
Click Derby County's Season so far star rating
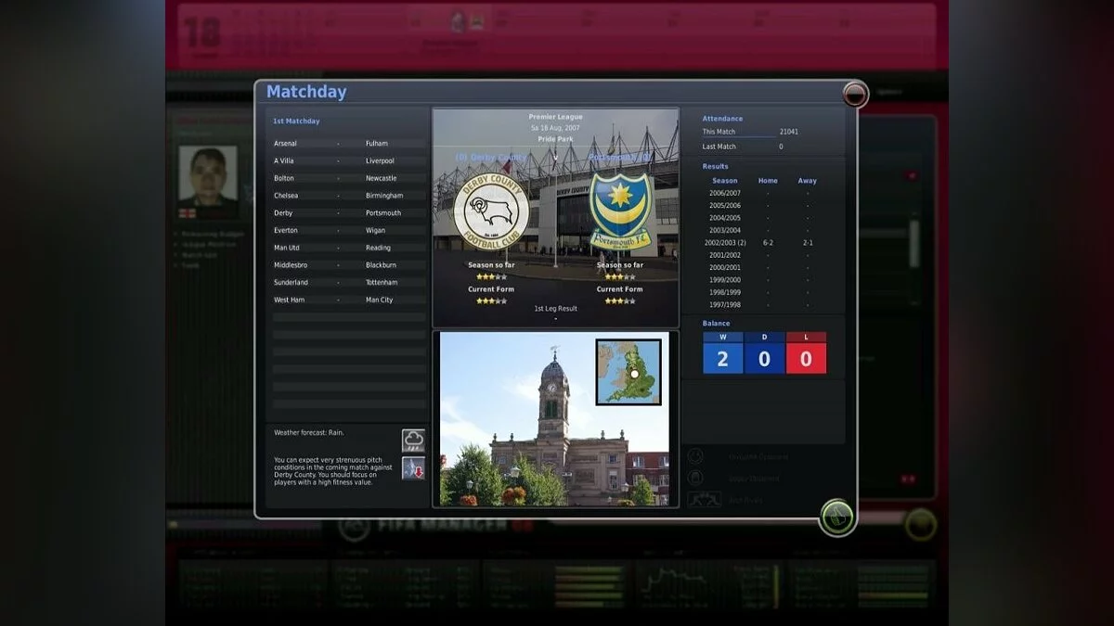pos(491,276)
